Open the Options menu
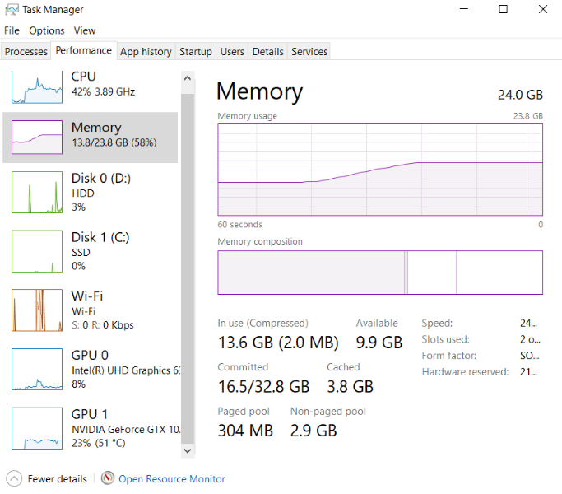This screenshot has width=562, height=494. [x=46, y=30]
